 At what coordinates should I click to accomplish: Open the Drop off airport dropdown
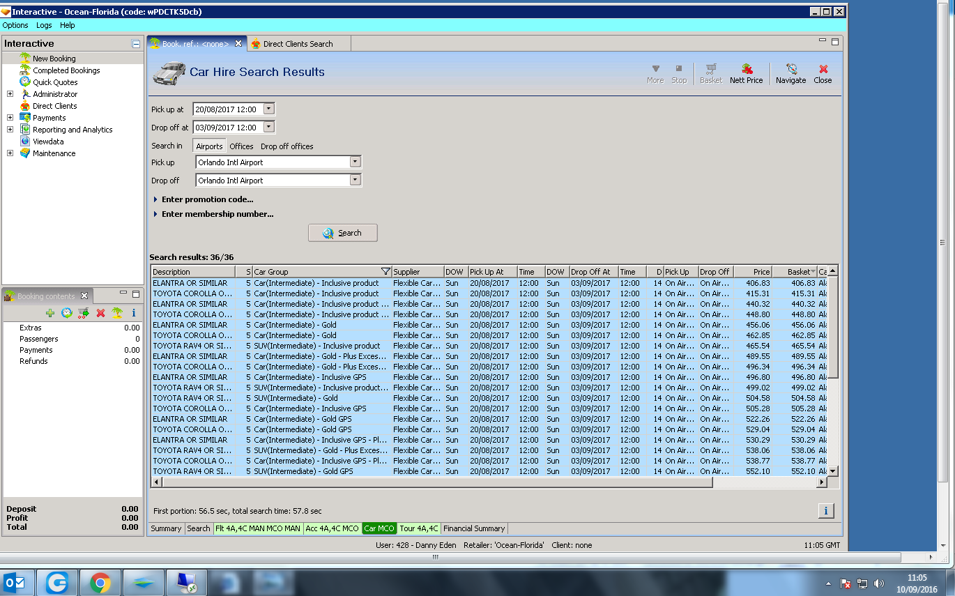tap(355, 181)
